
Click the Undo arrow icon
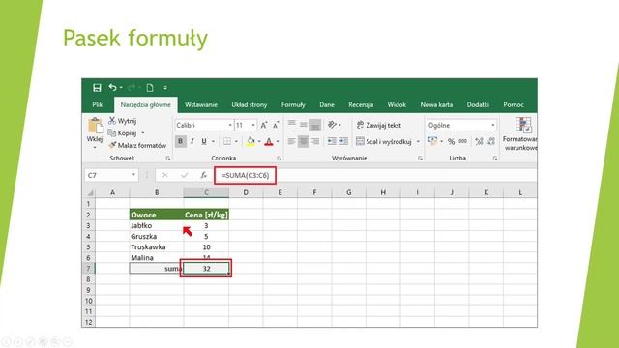pos(113,87)
